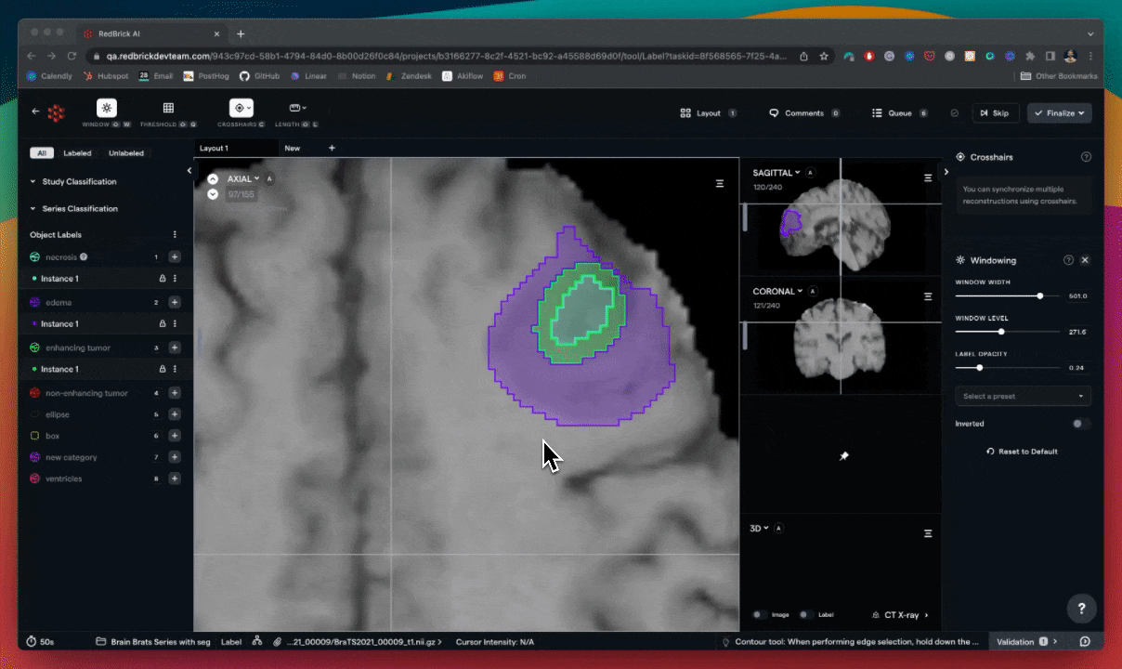Open Windowing help
The image size is (1122, 669).
[1068, 260]
